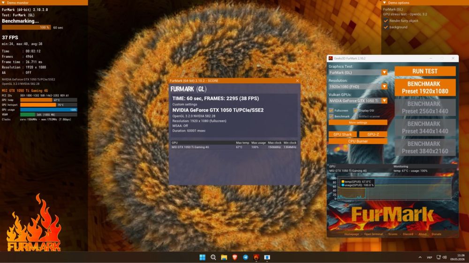Click the '1506MHz' Max clock cell

pyautogui.click(x=274, y=147)
